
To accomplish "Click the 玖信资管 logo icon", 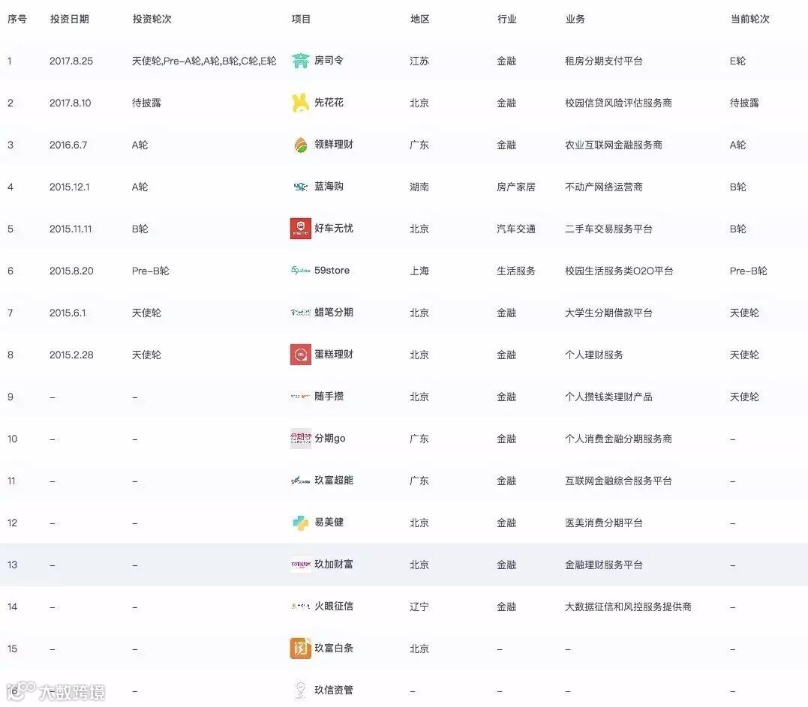I will click(300, 691).
